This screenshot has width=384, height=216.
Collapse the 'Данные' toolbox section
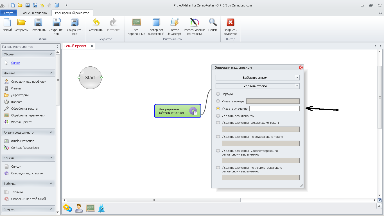coord(51,73)
